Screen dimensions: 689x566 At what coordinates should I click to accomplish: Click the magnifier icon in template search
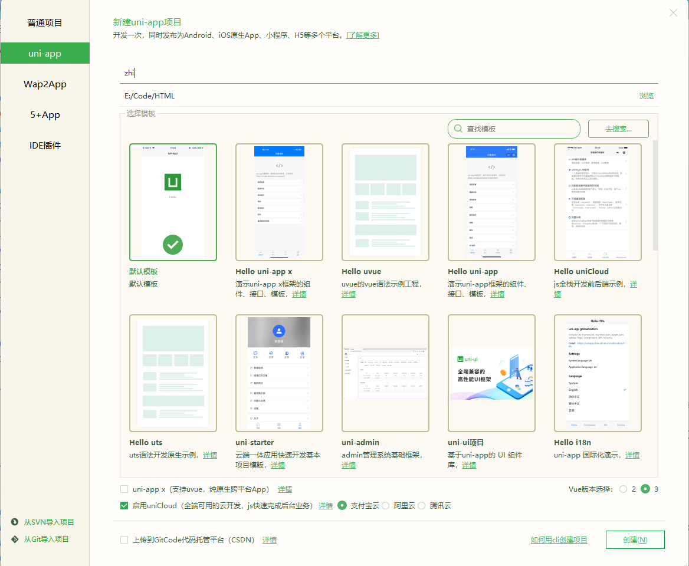pyautogui.click(x=458, y=129)
